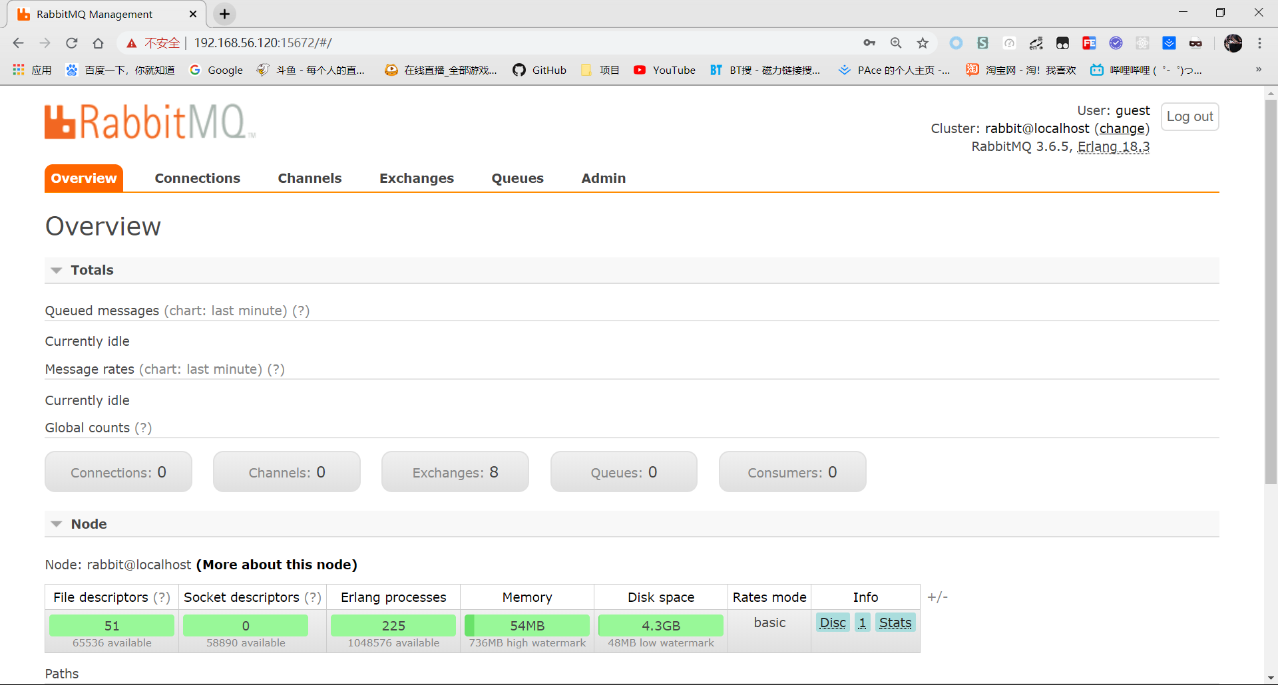
Task: Click the green S extension icon
Action: pyautogui.click(x=982, y=43)
